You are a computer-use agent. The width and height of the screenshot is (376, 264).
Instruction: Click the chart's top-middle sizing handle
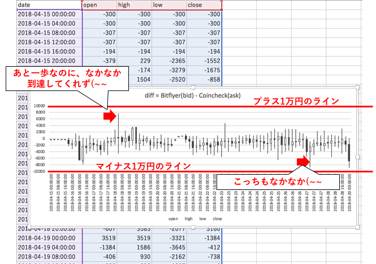pyautogui.click(x=193, y=87)
